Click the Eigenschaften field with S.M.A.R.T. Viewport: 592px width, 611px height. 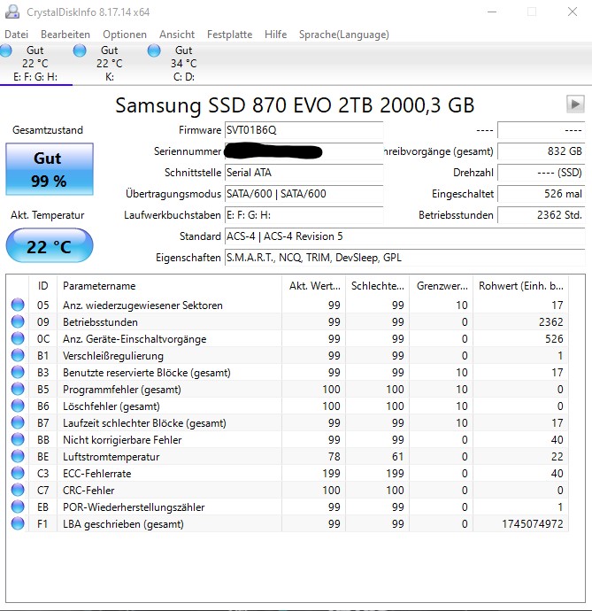[405, 258]
